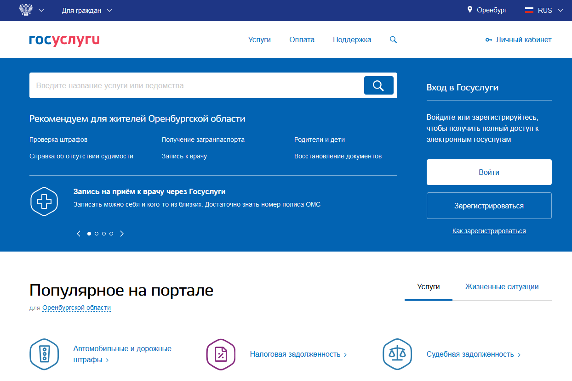Expand the chevron next to the emblem
The height and width of the screenshot is (381, 572).
41,11
